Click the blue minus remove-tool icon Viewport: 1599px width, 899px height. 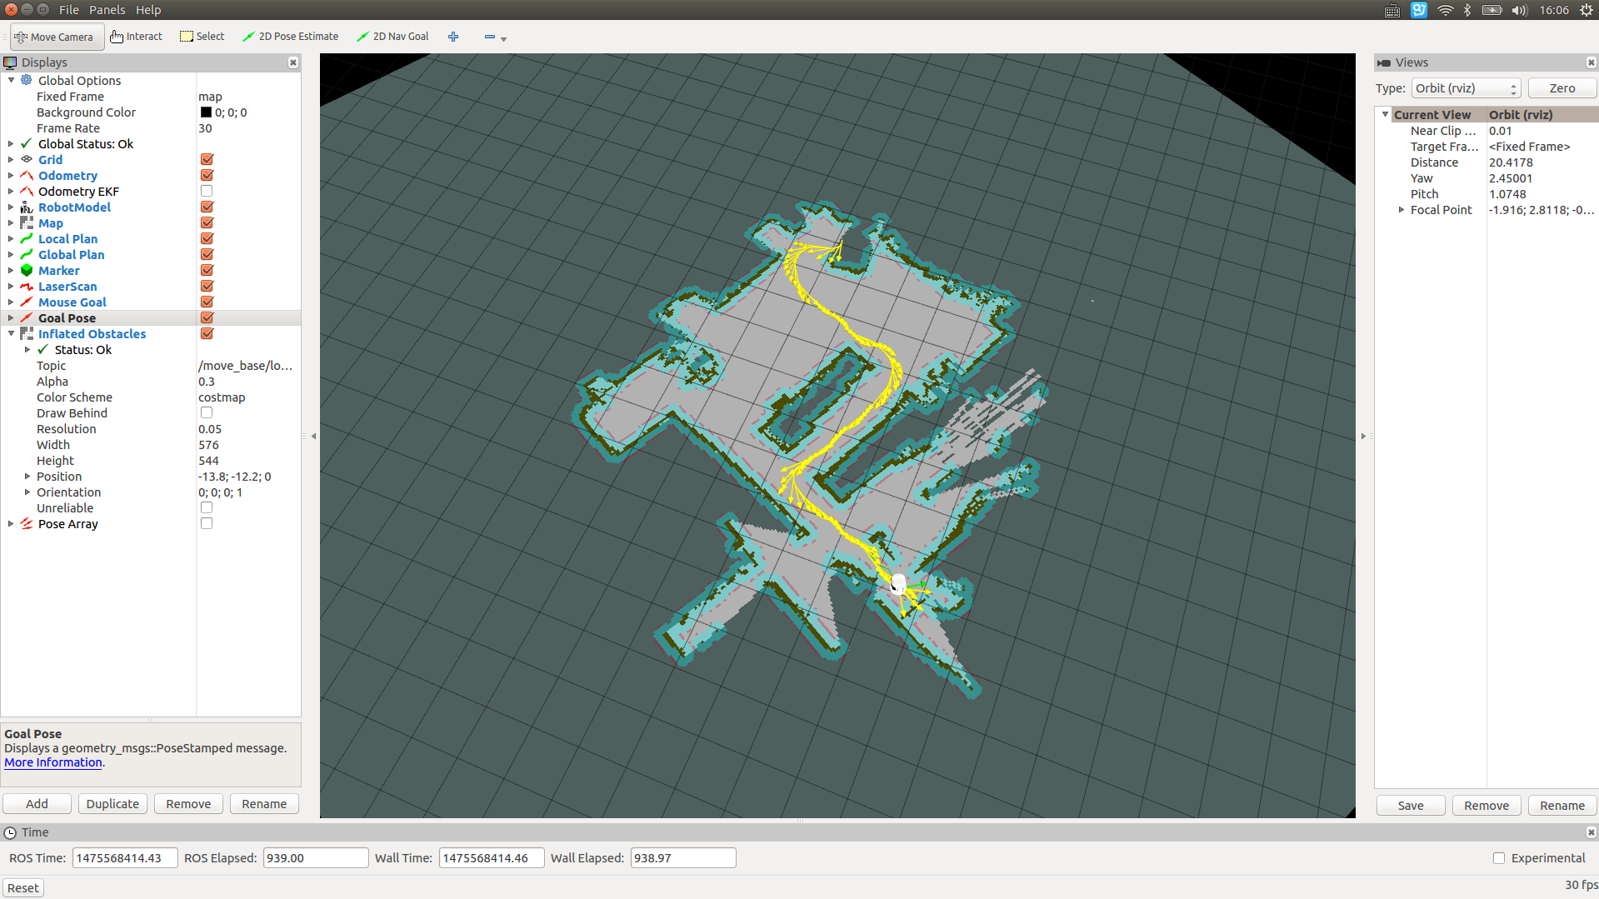tap(490, 37)
